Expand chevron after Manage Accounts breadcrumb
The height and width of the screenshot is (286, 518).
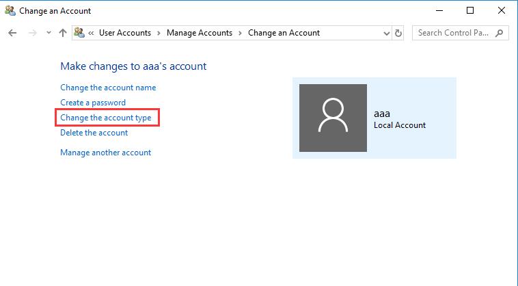pos(240,33)
